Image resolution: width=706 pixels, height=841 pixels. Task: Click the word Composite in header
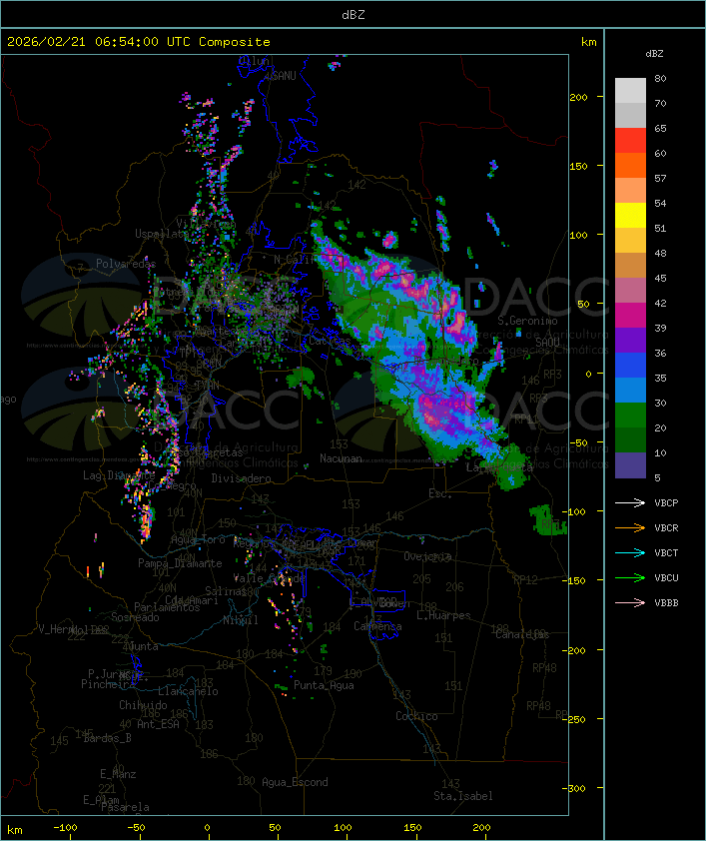[x=235, y=42]
